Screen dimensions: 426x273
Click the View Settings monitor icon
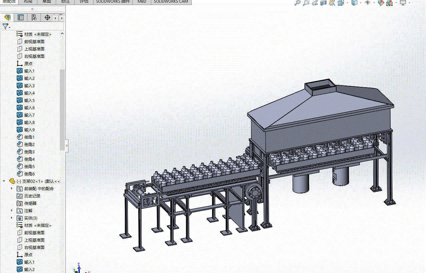coord(403,3)
